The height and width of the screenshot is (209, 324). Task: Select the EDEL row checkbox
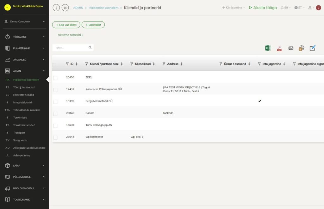pyautogui.click(x=55, y=78)
